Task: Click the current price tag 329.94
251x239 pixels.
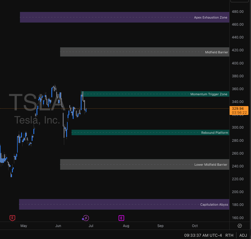Action: pos(239,110)
